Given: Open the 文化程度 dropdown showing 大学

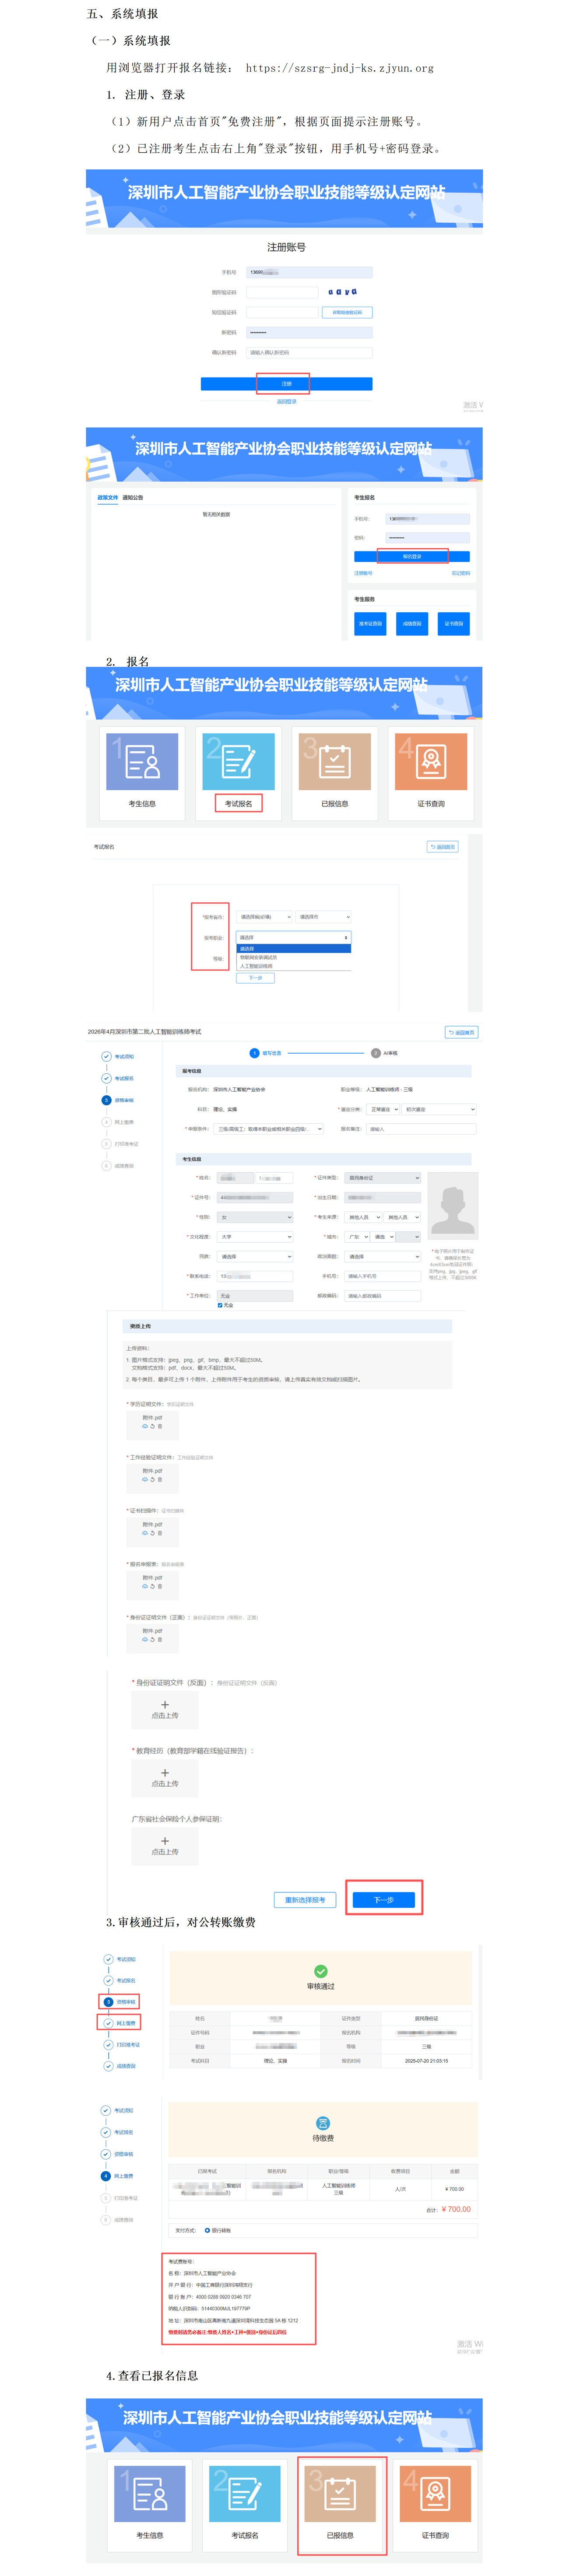Looking at the screenshot, I should pyautogui.click(x=255, y=1237).
